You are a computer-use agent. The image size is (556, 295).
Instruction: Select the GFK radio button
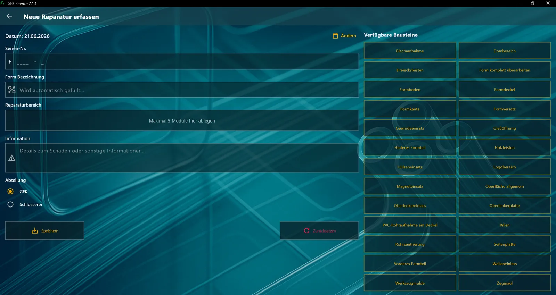pos(10,192)
